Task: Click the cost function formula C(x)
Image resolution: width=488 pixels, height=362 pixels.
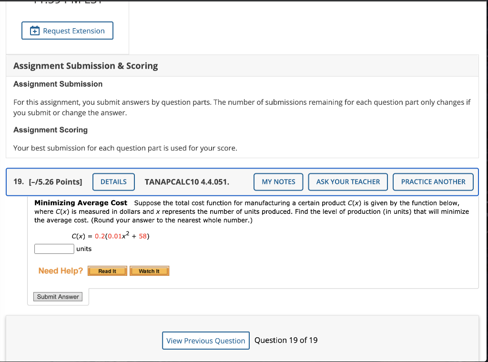Action: point(110,236)
